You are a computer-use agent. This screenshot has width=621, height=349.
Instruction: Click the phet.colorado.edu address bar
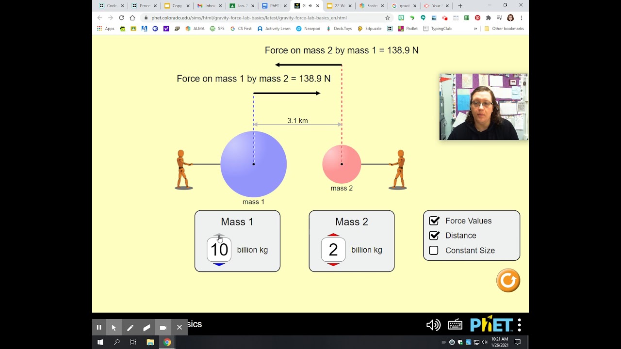(266, 17)
